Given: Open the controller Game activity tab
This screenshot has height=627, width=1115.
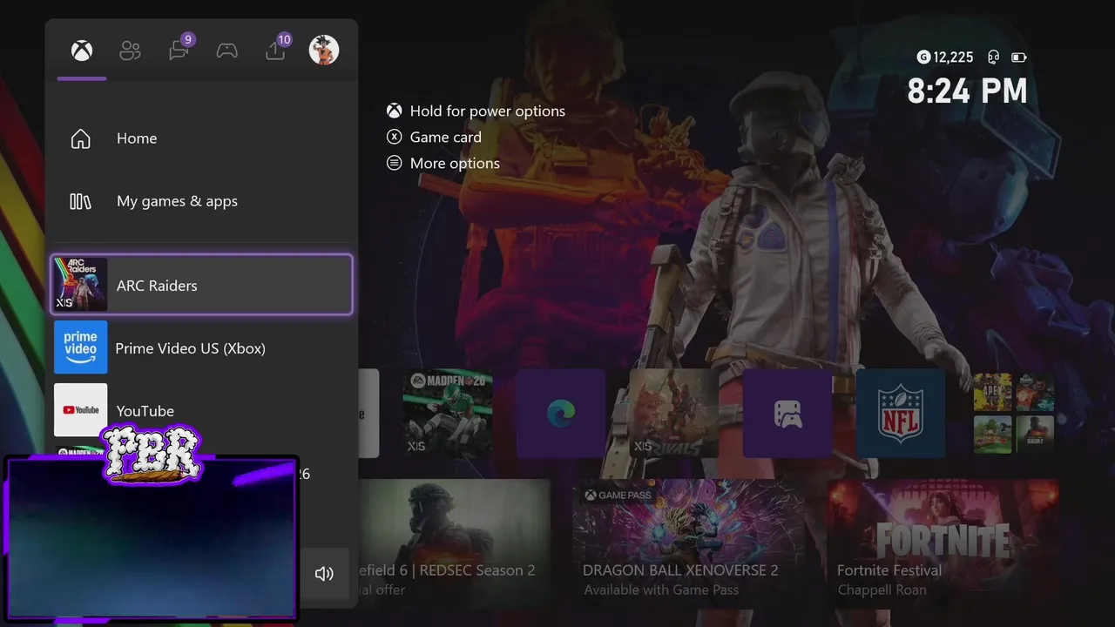Looking at the screenshot, I should [226, 51].
